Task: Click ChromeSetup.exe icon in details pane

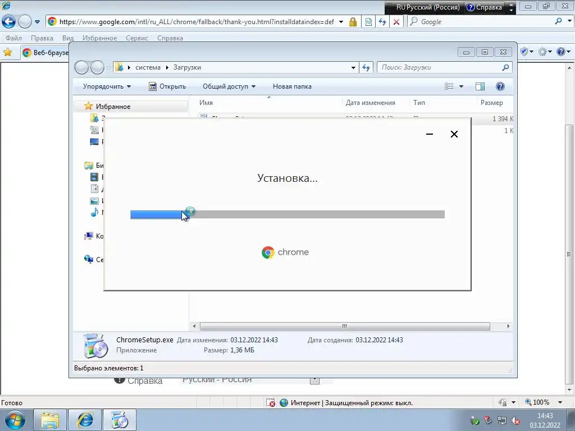Action: coord(95,346)
